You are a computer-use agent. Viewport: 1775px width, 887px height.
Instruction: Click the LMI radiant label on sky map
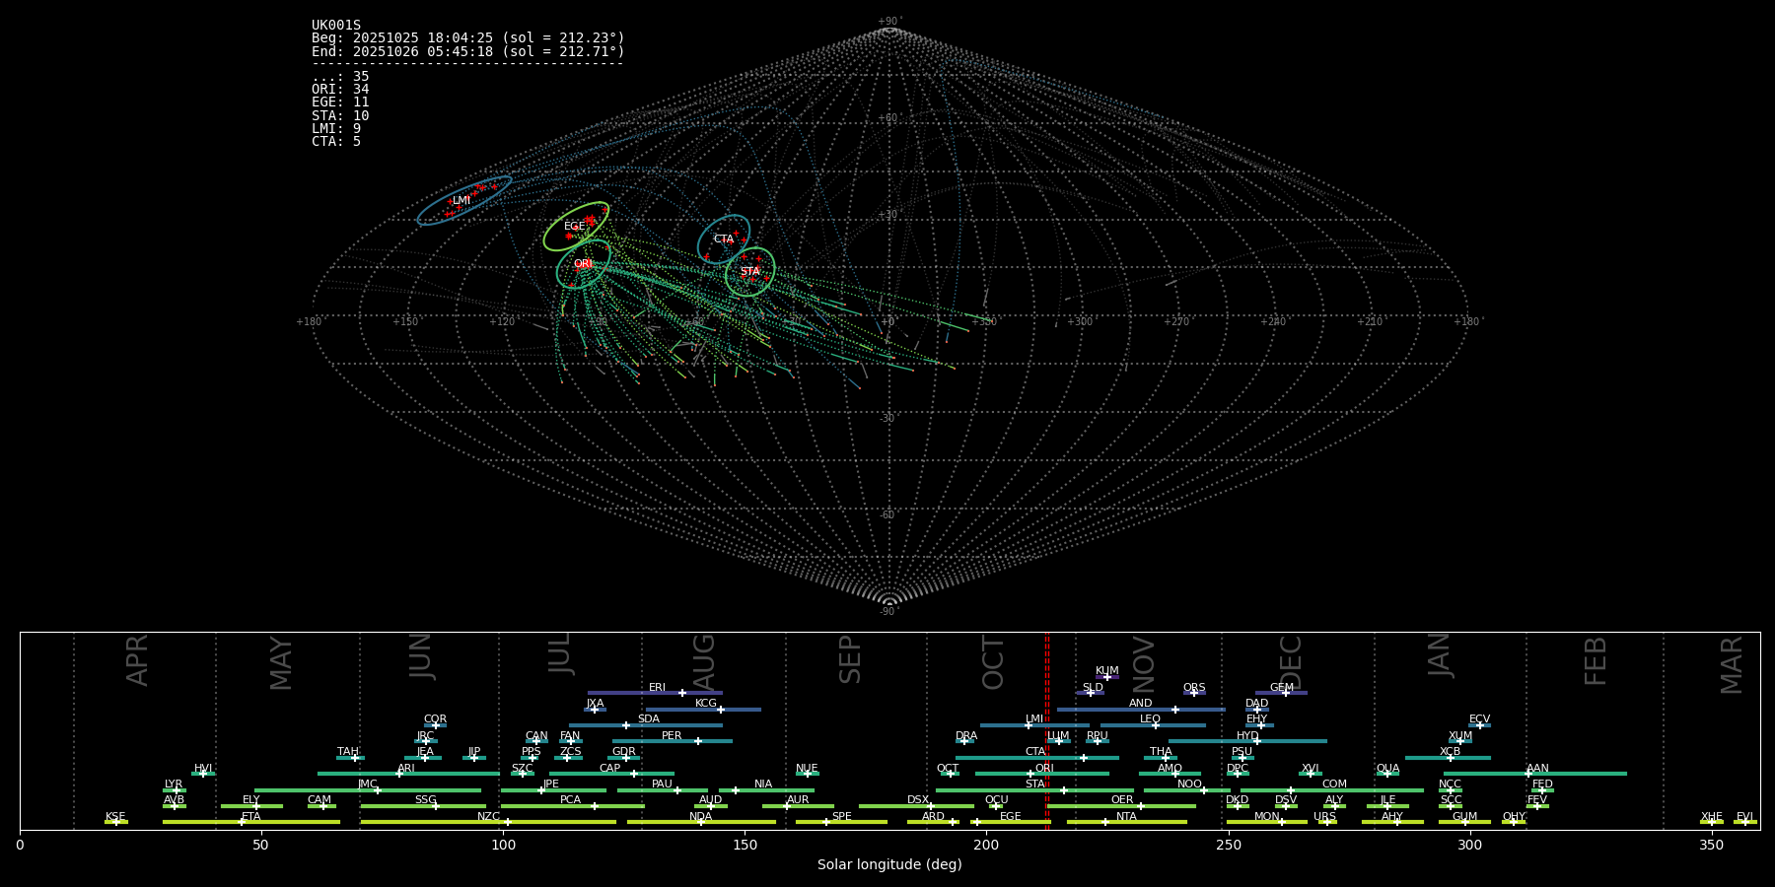461,201
